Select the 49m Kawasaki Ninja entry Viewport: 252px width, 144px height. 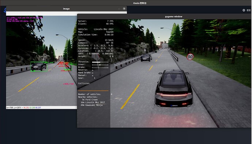click(91, 105)
